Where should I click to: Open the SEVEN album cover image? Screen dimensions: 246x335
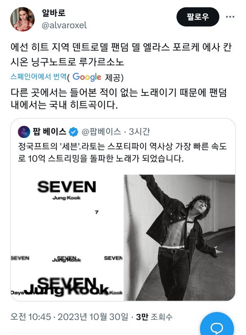(x=67, y=238)
